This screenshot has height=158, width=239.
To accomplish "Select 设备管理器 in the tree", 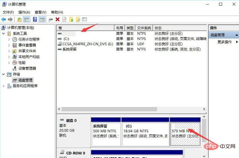I will pyautogui.click(x=27, y=68).
